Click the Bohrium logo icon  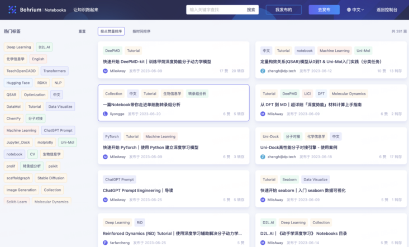point(12,9)
